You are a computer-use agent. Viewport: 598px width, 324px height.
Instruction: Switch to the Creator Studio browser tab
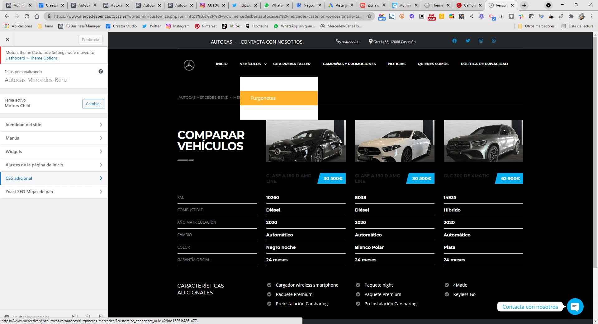pyautogui.click(x=51, y=5)
